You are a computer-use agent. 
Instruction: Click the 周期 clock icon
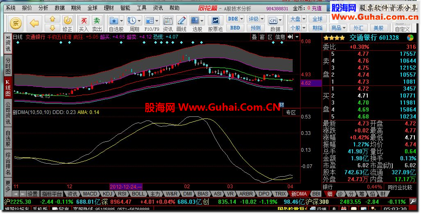(132, 20)
